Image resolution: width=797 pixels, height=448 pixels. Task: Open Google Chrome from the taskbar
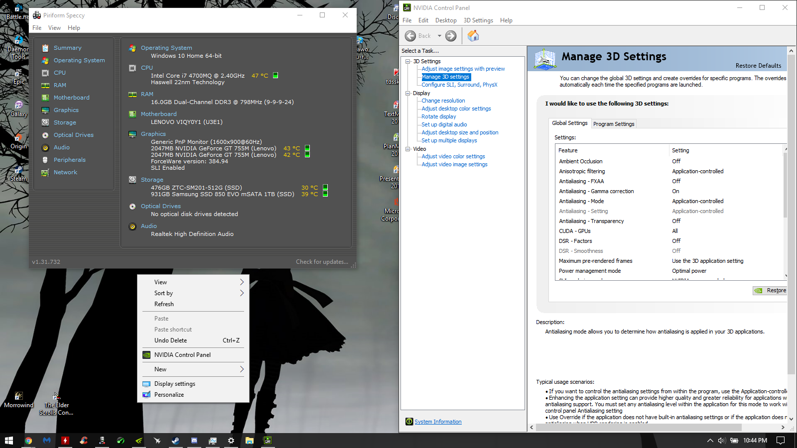click(x=28, y=441)
